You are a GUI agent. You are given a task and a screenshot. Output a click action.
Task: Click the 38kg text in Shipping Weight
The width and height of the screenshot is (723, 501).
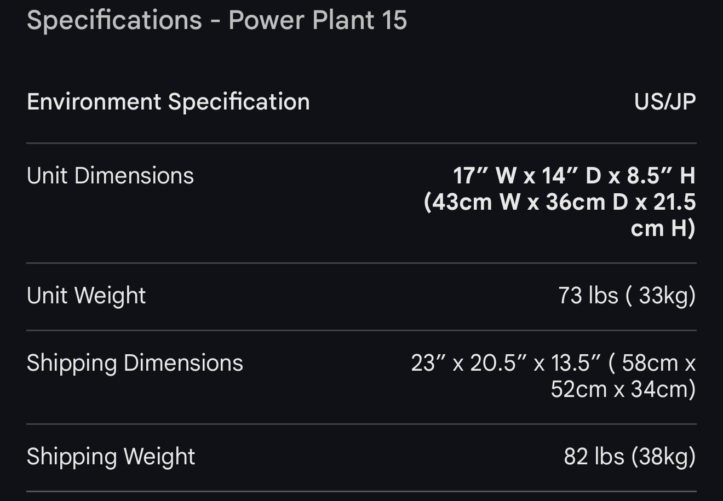pos(663,457)
